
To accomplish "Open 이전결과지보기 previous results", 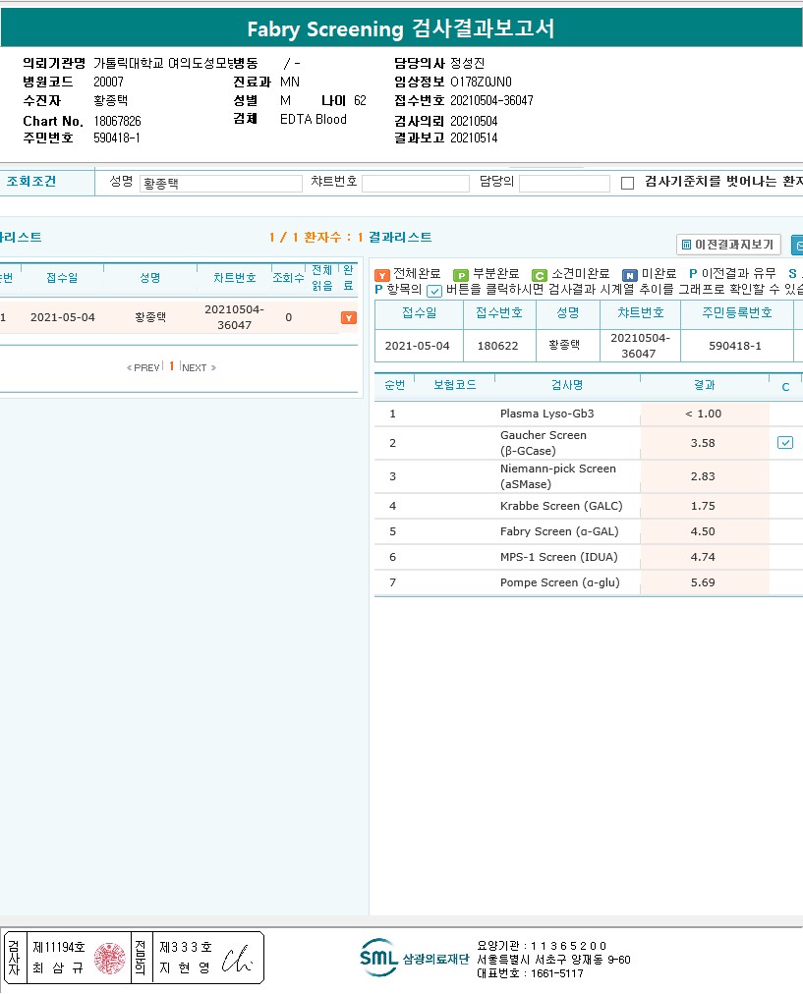I will coord(728,245).
